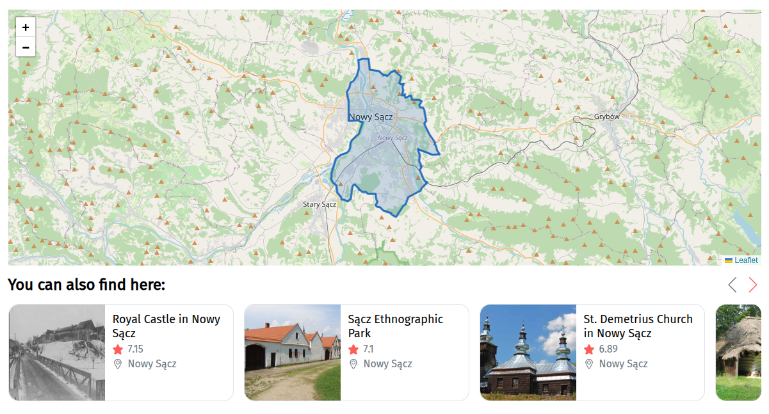Open Royal Castle in Nowy Sącz title
769x414 pixels.
[x=166, y=326]
